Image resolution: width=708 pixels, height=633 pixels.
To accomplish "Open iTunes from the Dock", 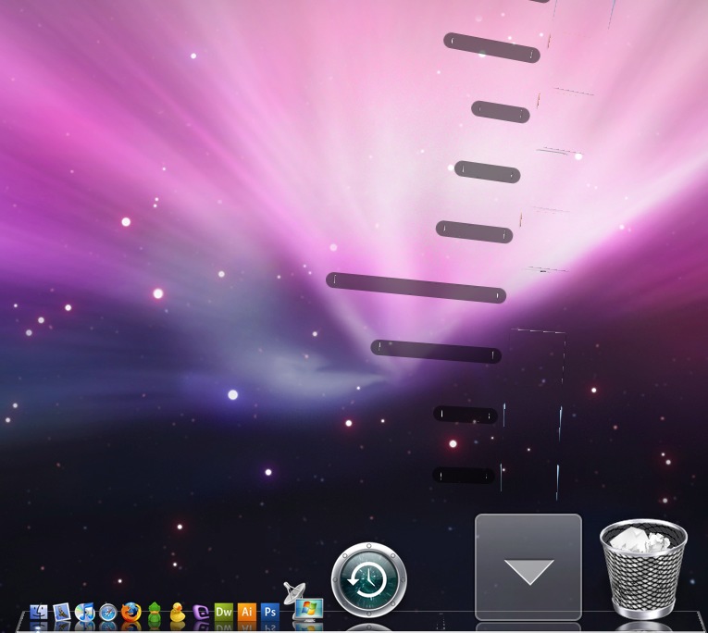I will (x=85, y=613).
